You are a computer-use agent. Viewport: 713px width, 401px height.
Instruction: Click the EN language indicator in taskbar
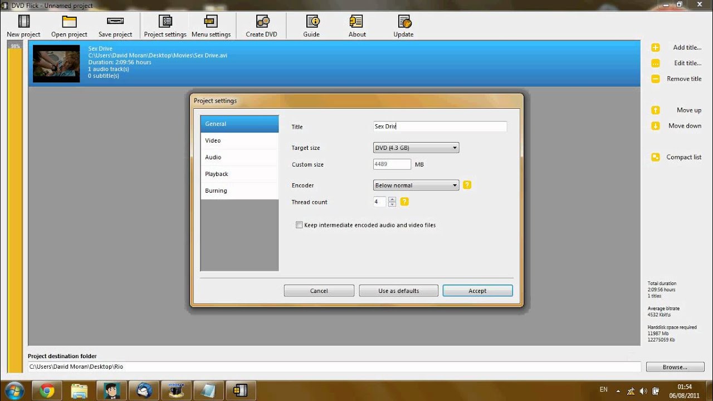[604, 390]
